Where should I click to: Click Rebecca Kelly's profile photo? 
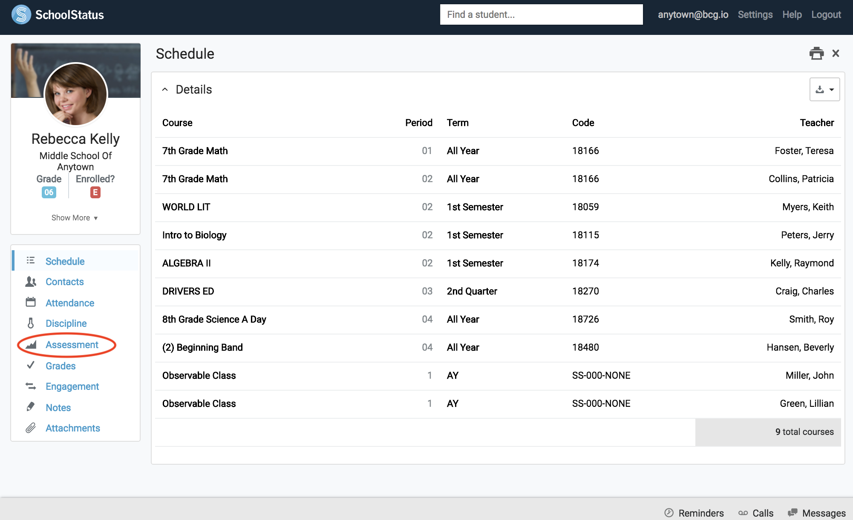[76, 94]
